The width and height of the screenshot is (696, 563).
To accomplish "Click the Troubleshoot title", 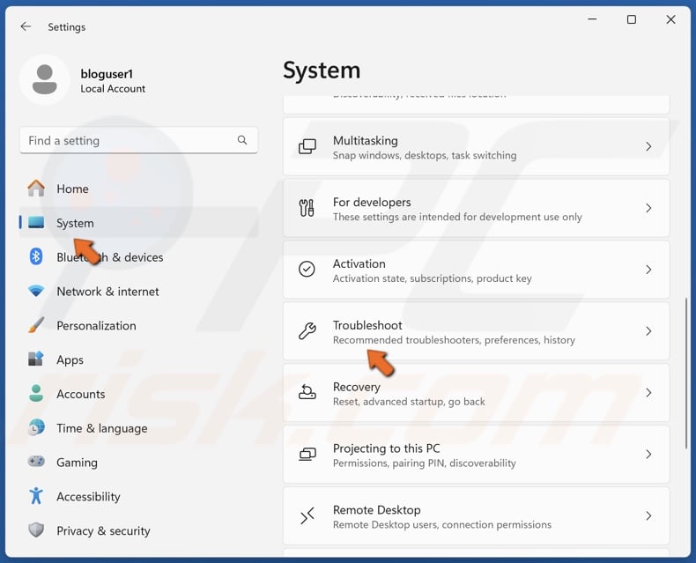I will click(367, 325).
